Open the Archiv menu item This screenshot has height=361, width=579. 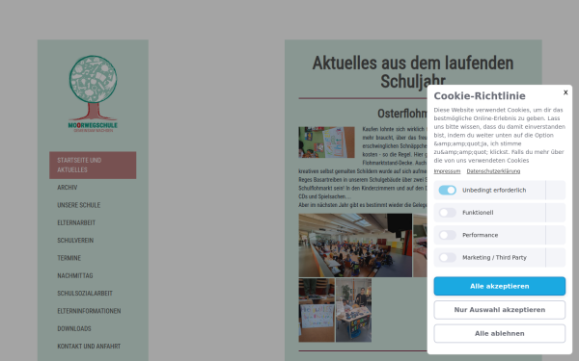[68, 188]
